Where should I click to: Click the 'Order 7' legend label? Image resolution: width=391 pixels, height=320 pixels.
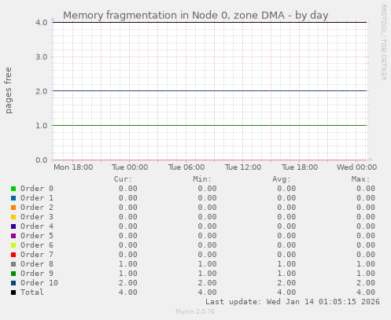[37, 255]
